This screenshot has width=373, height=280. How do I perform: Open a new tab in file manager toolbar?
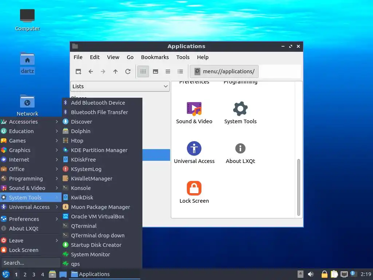pyautogui.click(x=78, y=71)
